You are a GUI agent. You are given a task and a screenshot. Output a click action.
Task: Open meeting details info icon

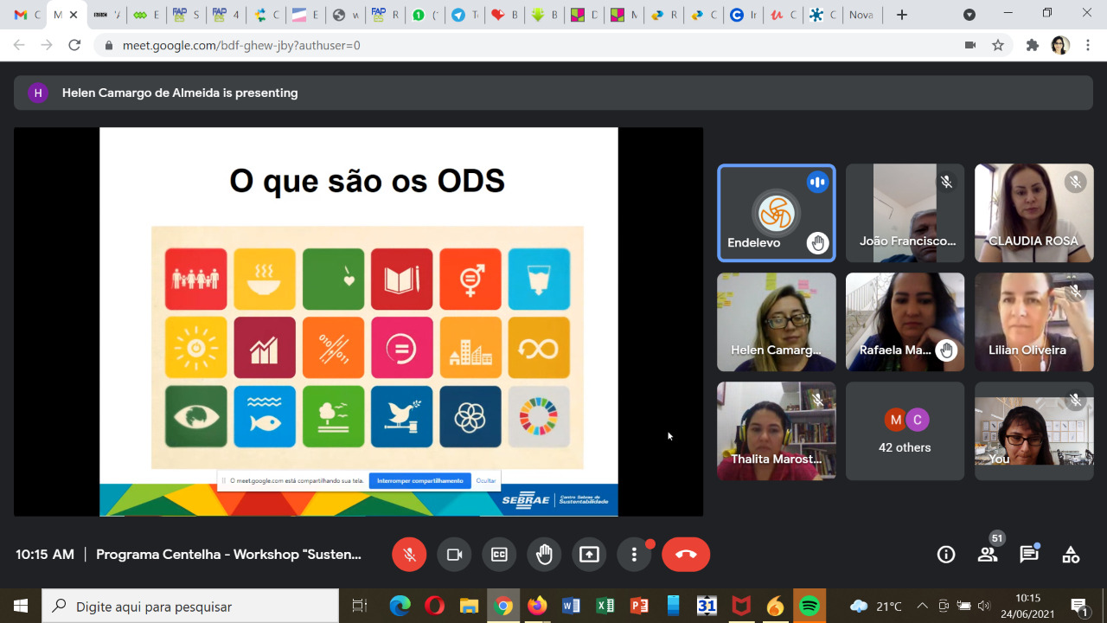(x=946, y=555)
